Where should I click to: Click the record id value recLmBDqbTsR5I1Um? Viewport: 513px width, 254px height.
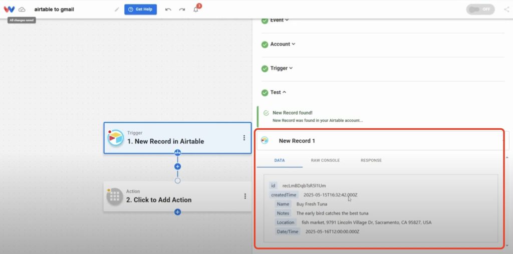pyautogui.click(x=304, y=185)
